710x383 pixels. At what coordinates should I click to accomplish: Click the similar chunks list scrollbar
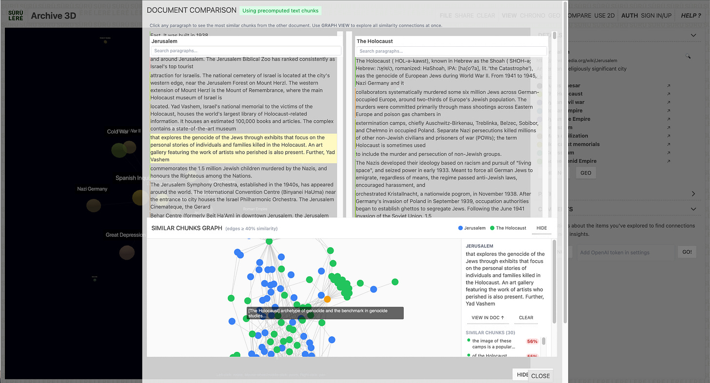(544, 341)
